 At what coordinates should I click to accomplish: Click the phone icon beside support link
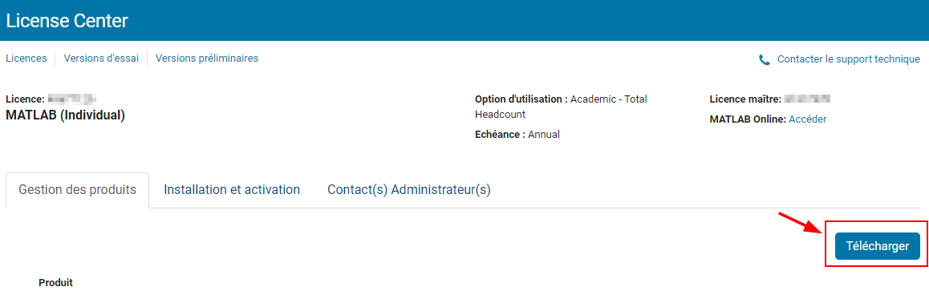[x=765, y=60]
